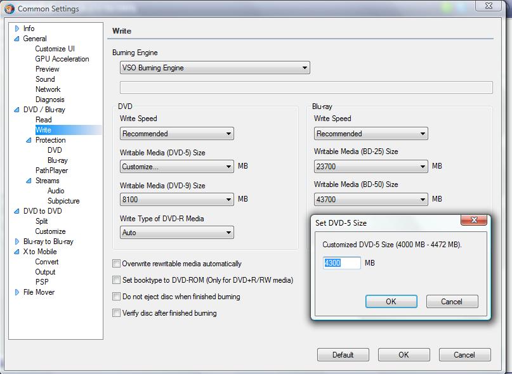Select Network in the settings tree
Viewport: 512px width, 374px height.
[48, 89]
